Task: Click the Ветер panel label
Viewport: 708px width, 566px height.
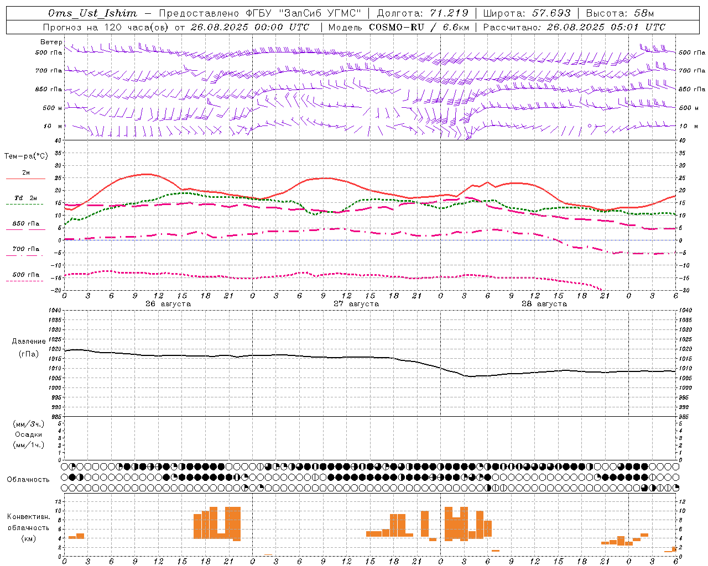Action: [x=51, y=42]
